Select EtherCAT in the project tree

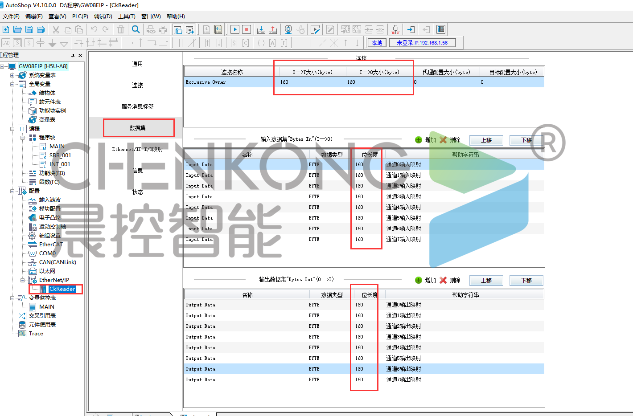(51, 245)
